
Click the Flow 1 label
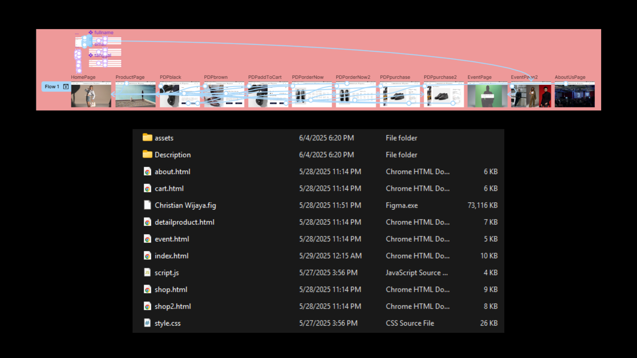click(x=52, y=87)
